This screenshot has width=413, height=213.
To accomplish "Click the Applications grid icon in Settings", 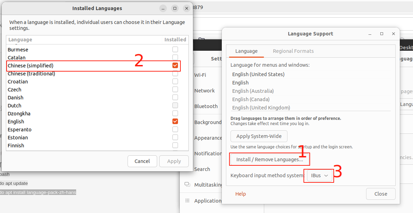I will 187,200.
